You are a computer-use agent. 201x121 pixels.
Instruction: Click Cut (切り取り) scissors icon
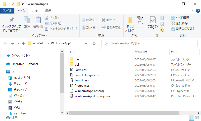[47, 18]
